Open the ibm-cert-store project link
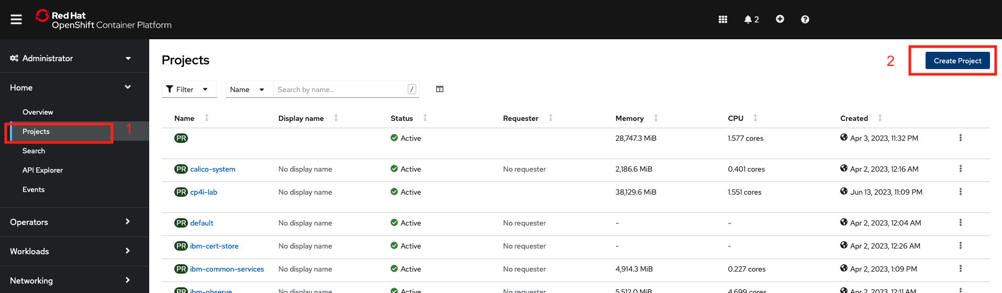1002x293 pixels. (x=214, y=246)
